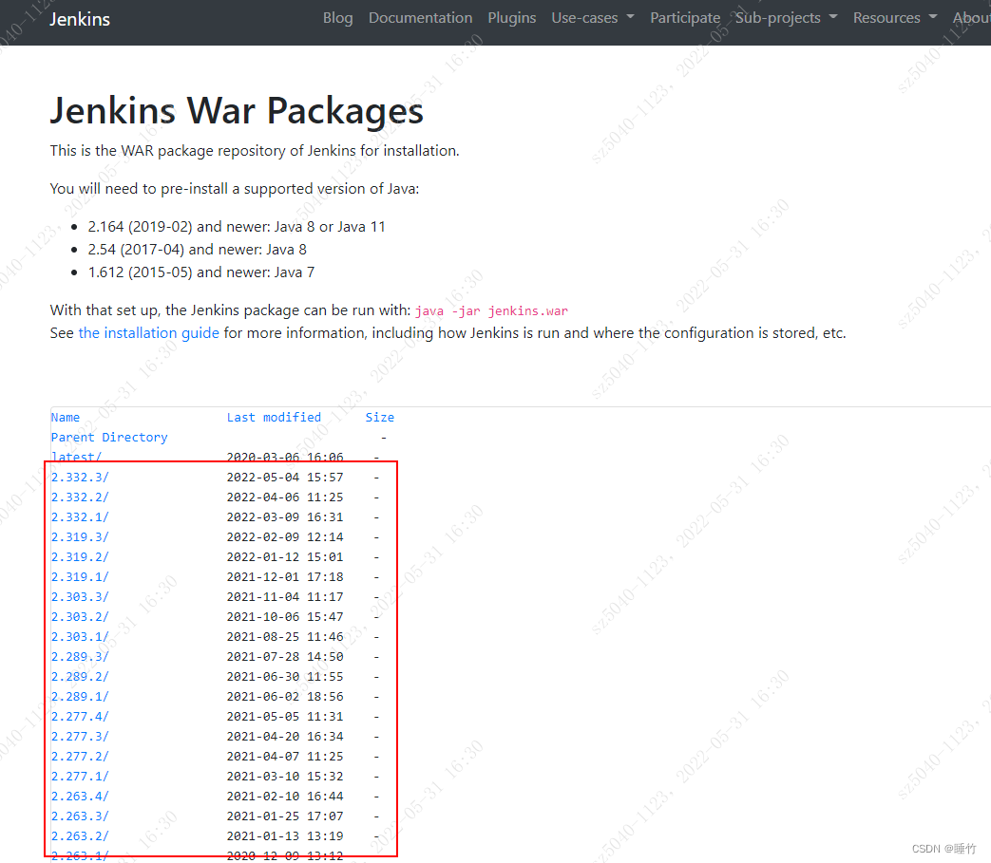This screenshot has width=991, height=863.
Task: Click the 1.612 (2015-05) Java 7 line
Action: coord(201,272)
